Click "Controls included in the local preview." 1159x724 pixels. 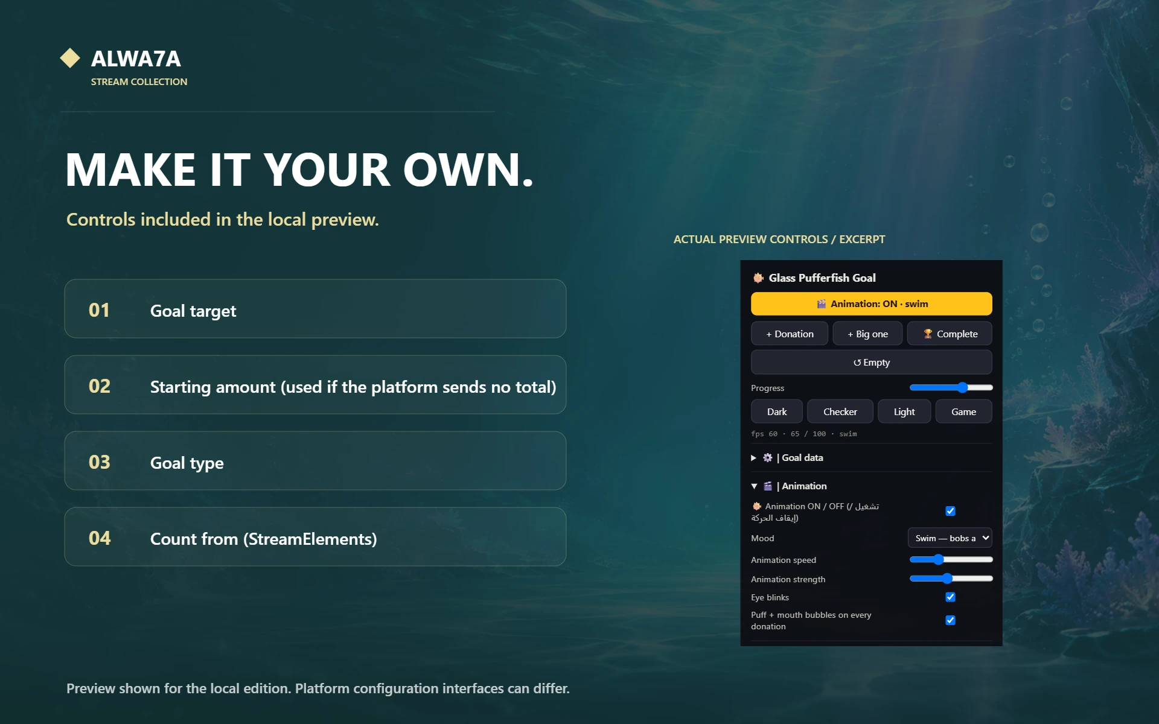223,220
